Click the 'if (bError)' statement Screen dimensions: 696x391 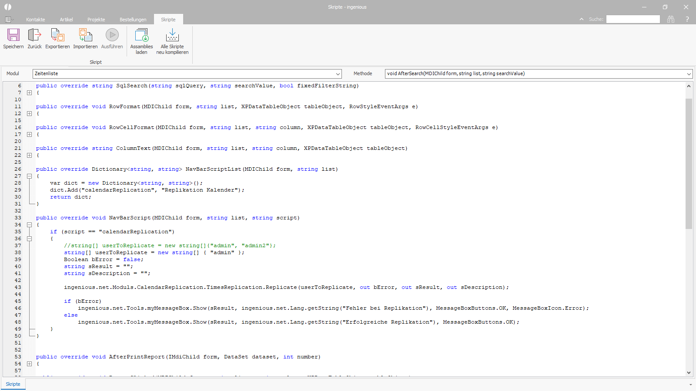tap(83, 301)
